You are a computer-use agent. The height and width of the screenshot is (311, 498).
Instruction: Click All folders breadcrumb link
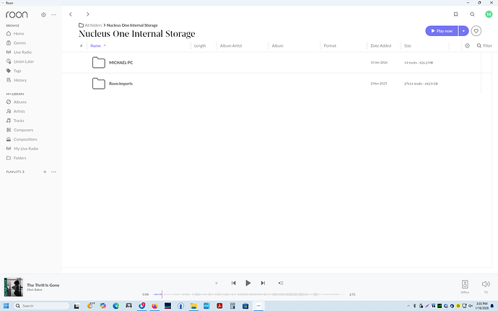point(93,25)
